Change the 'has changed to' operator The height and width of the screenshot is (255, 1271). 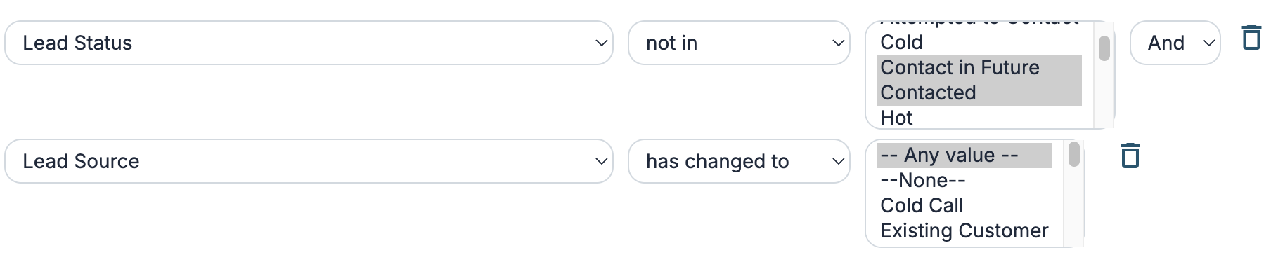[739, 161]
